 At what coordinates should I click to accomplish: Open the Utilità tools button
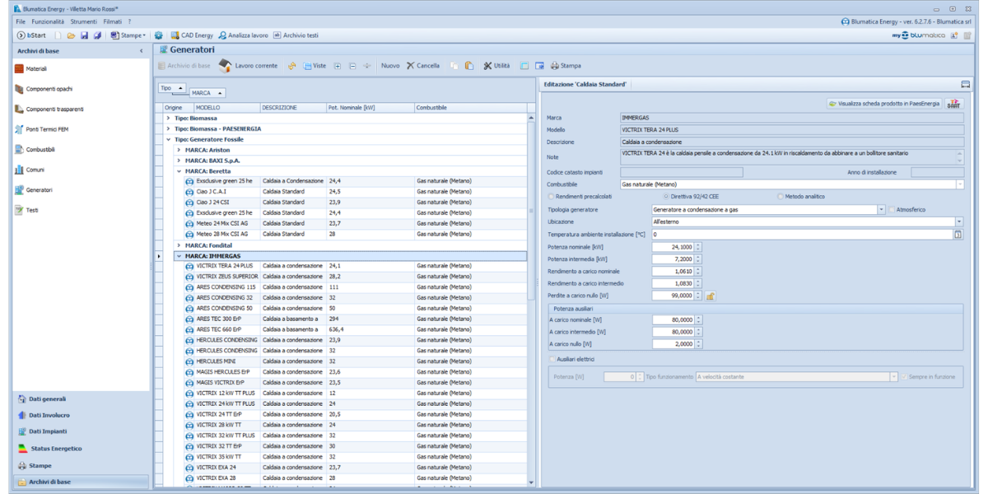click(x=496, y=66)
